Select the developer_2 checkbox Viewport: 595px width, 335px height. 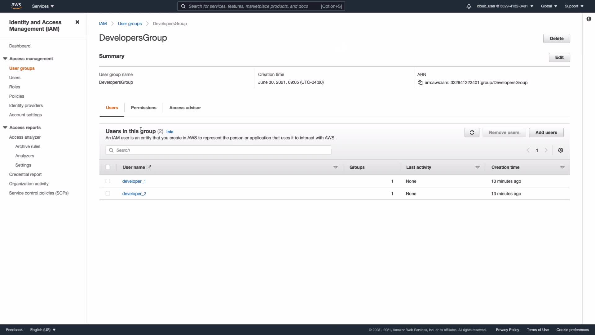click(x=108, y=194)
